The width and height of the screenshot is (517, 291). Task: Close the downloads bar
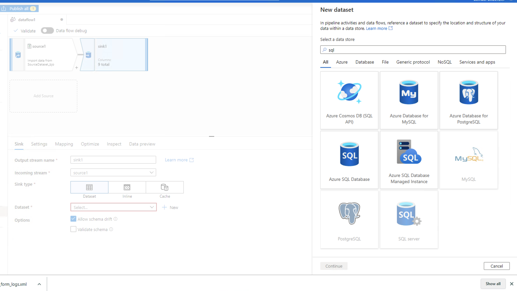(x=511, y=284)
